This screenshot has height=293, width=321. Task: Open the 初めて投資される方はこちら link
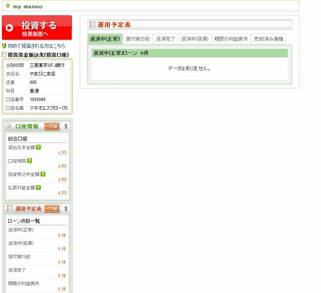(x=36, y=46)
